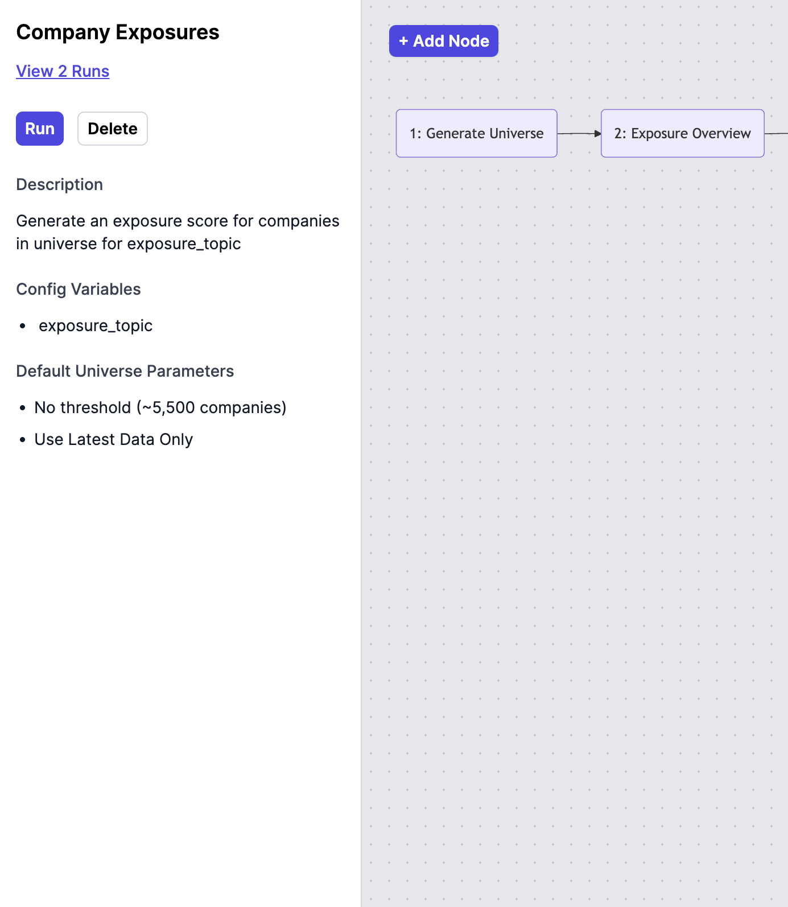Select the exposure_topic config variable
The height and width of the screenshot is (907, 788).
point(96,325)
